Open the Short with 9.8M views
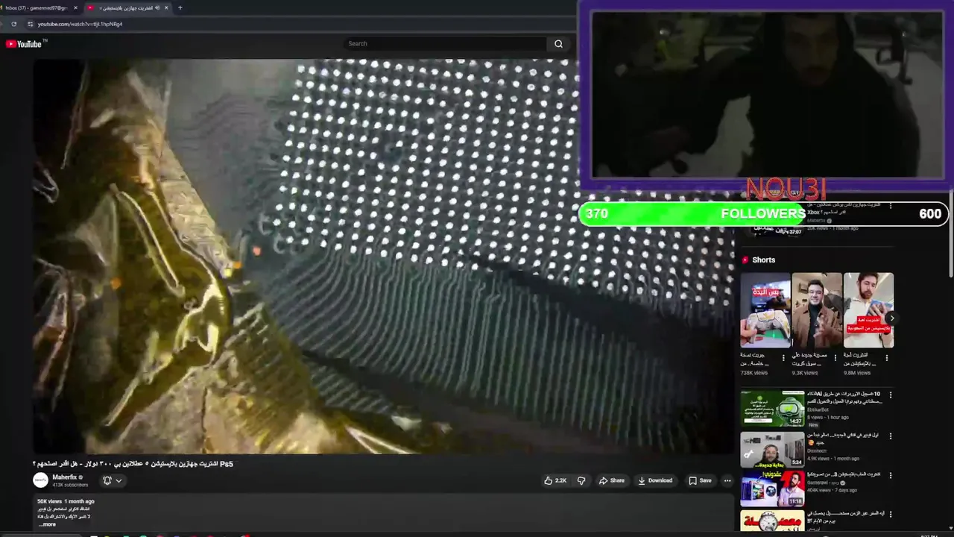This screenshot has height=537, width=954. pos(868,310)
